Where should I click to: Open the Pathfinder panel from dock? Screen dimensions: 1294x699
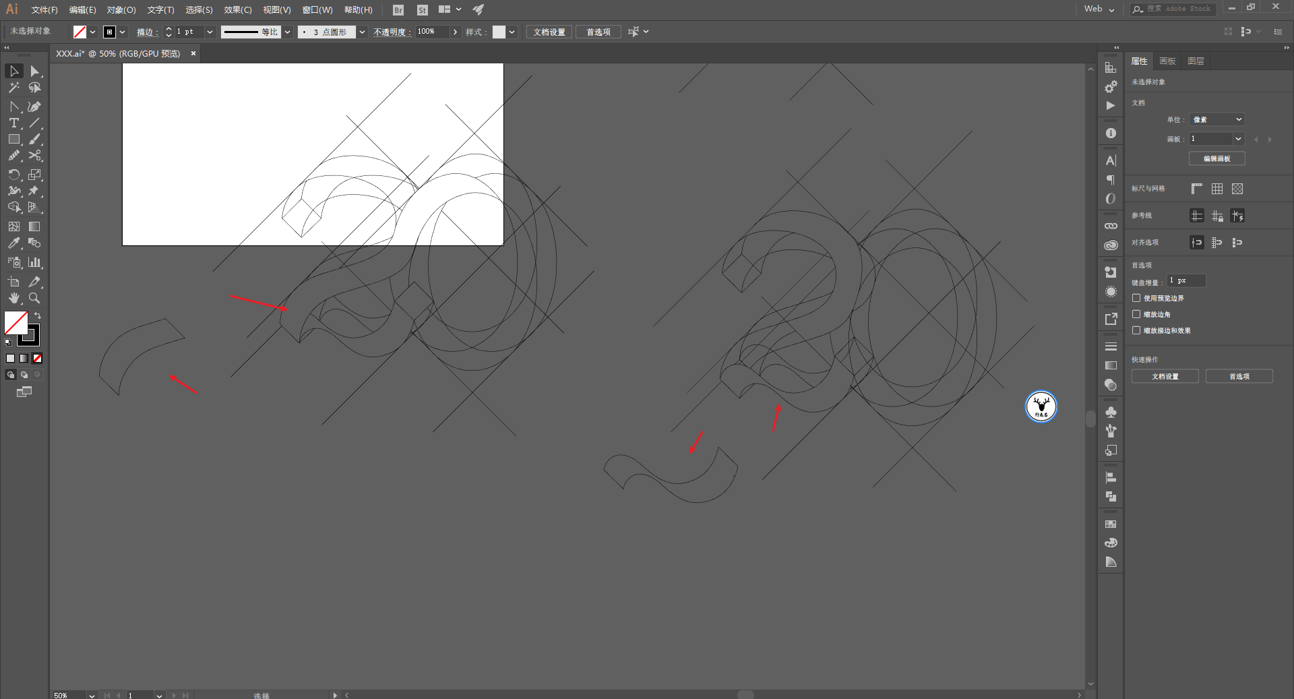pyautogui.click(x=1111, y=497)
